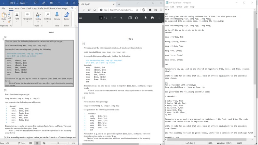Click the browser address bar URL
Viewport: 258px width, 145px height.
[121, 10]
